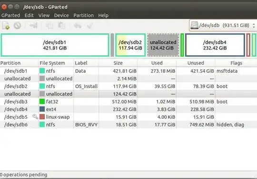The image size is (257, 179).
Task: Click the Copy partition toolbar icon
Action: click(x=49, y=26)
